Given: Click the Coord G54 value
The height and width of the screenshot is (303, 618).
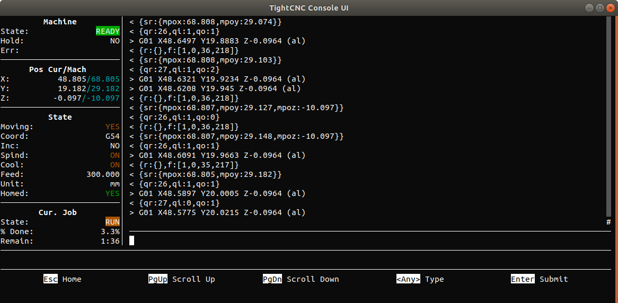Looking at the screenshot, I should coord(112,136).
